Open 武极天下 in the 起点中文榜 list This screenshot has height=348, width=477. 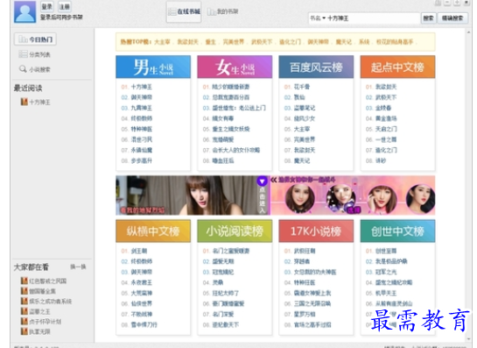pos(386,97)
